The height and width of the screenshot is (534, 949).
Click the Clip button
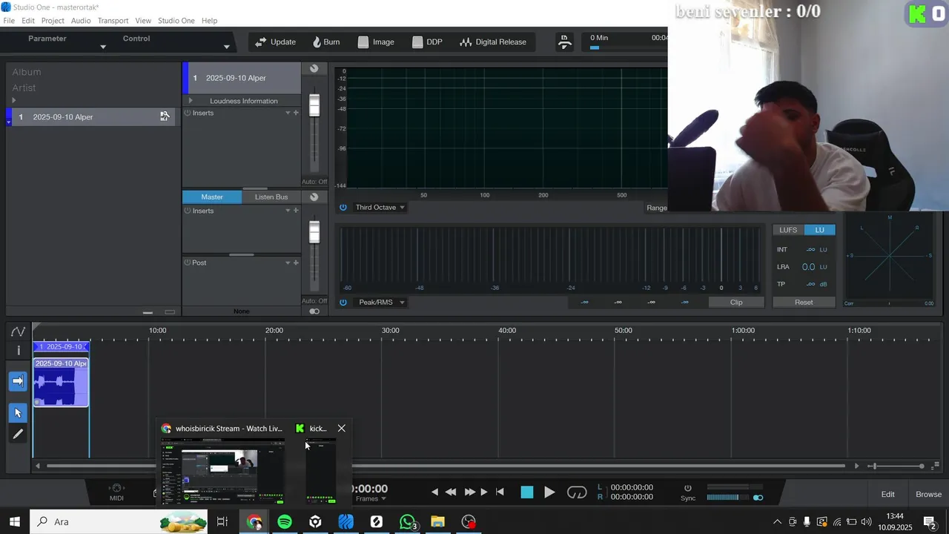(736, 302)
